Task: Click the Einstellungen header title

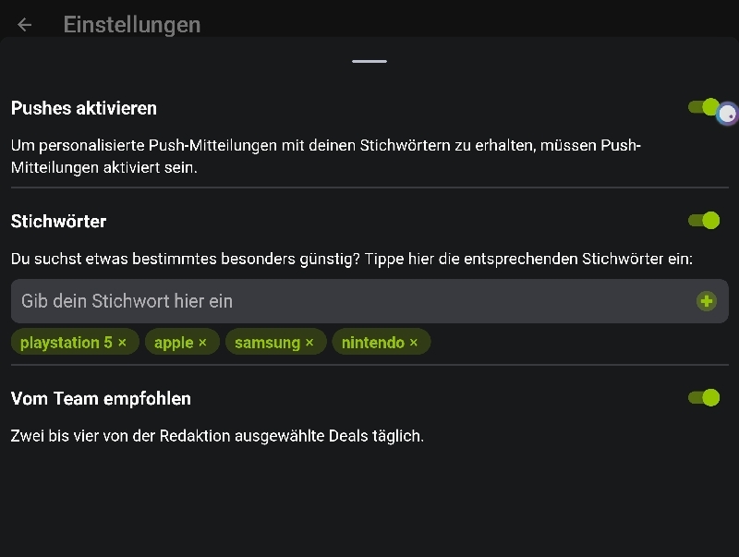Action: point(132,25)
